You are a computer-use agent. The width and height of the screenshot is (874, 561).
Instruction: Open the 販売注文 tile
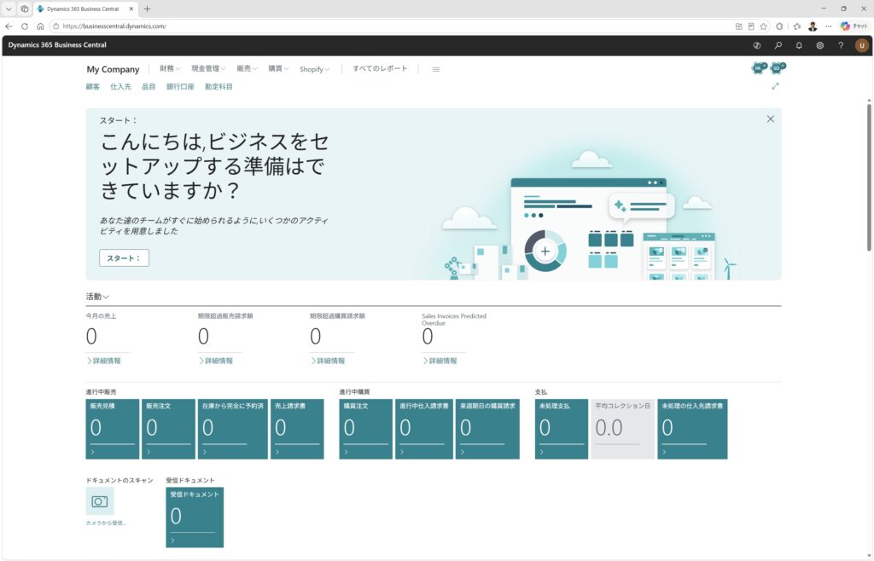click(168, 429)
